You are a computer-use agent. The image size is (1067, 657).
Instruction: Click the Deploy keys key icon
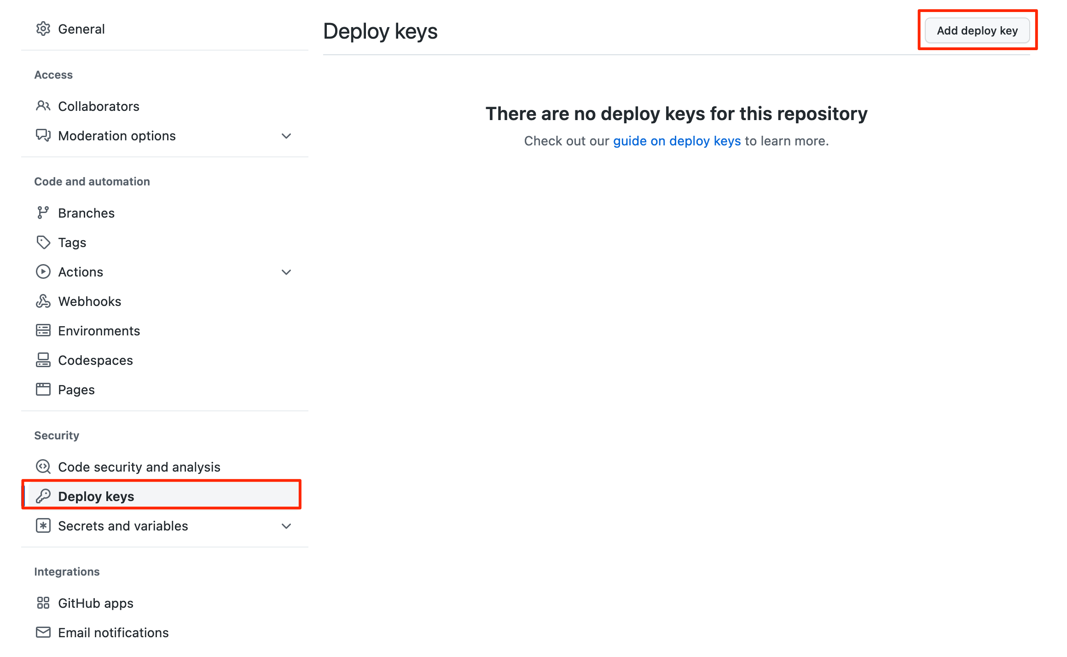[43, 496]
